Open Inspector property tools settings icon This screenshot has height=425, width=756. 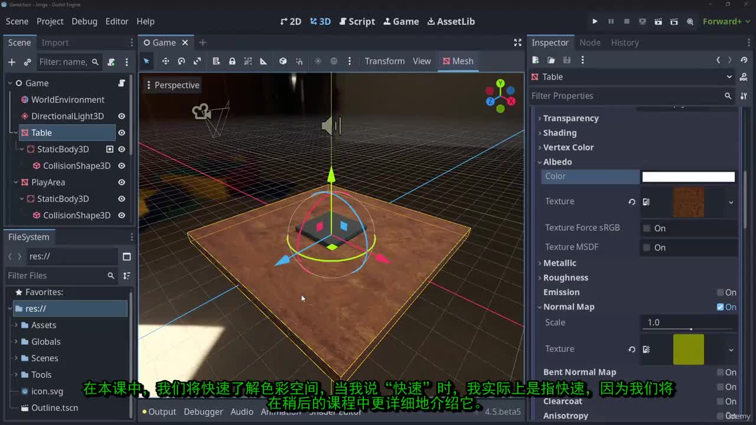tap(744, 96)
